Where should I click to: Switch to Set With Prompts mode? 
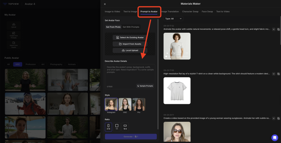131,27
